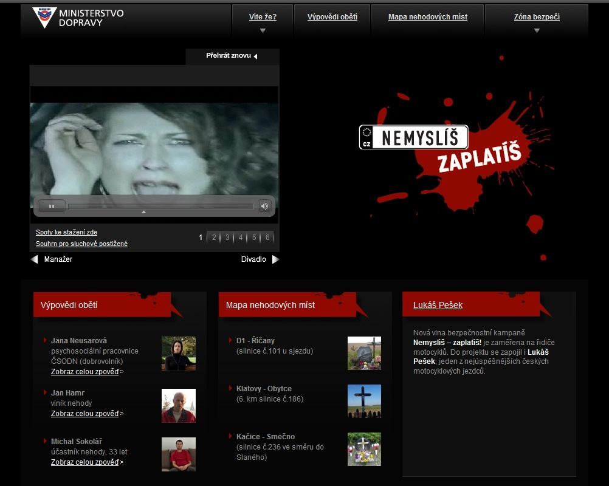Open the Zóna bezpečí menu
Viewport: 609px width, 486px height.
pos(537,16)
